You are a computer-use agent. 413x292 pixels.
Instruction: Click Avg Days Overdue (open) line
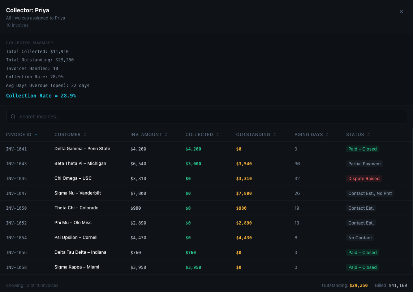pyautogui.click(x=48, y=86)
